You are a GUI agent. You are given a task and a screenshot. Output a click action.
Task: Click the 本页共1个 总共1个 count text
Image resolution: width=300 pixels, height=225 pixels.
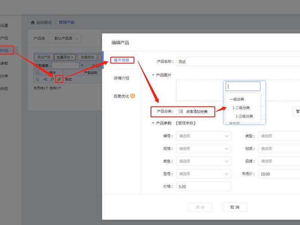coord(48,88)
